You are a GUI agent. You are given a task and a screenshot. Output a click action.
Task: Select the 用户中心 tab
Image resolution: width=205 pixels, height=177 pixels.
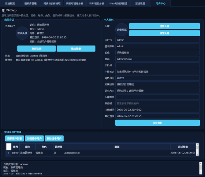click(x=161, y=3)
